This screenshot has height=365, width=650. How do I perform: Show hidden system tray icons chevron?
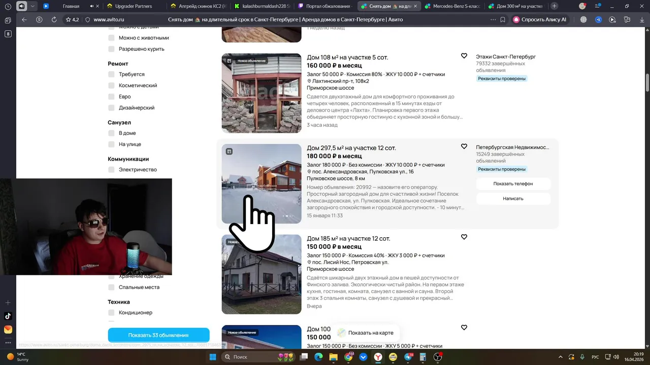561,357
